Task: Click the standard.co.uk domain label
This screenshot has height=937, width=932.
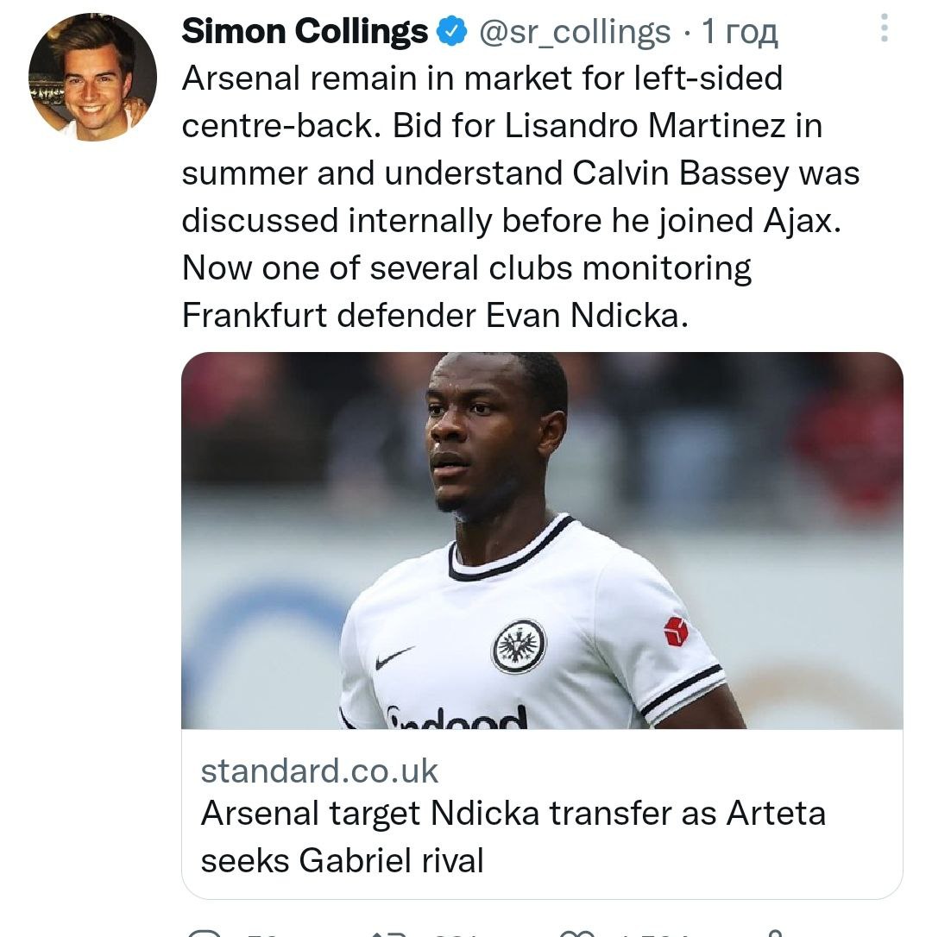Action: [x=319, y=770]
